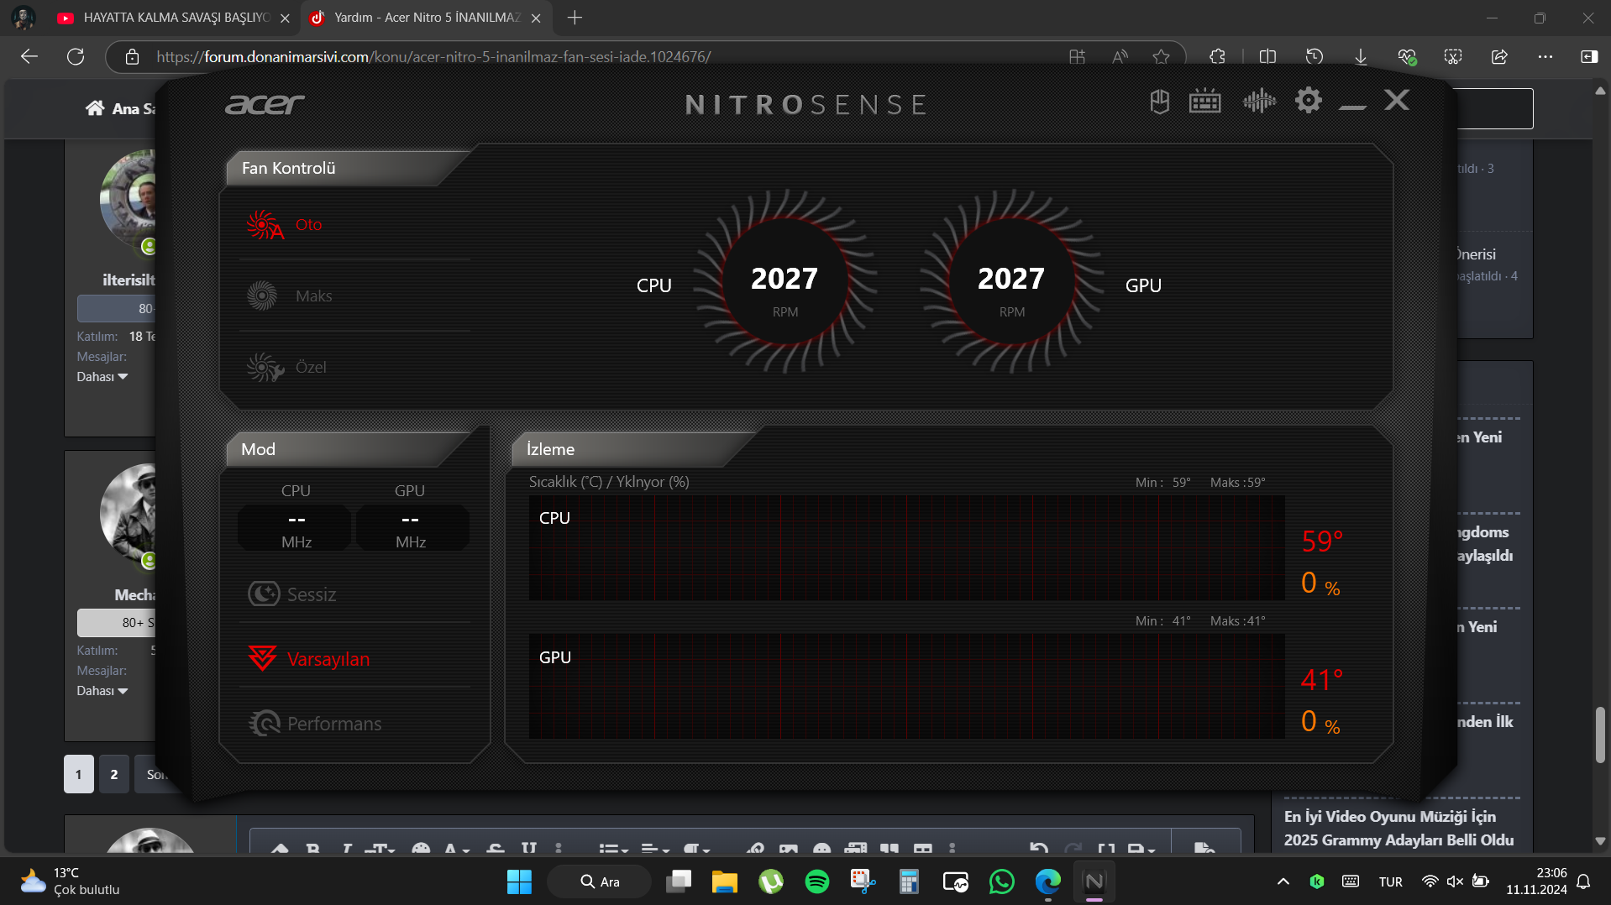Open the Windows Start menu
Image resolution: width=1611 pixels, height=905 pixels.
click(x=519, y=881)
